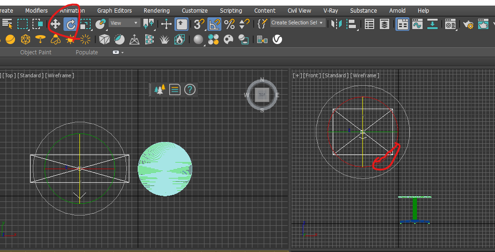This screenshot has height=252, width=495.
Task: Click the V-Ray proxy cube icon
Action: coord(104,40)
